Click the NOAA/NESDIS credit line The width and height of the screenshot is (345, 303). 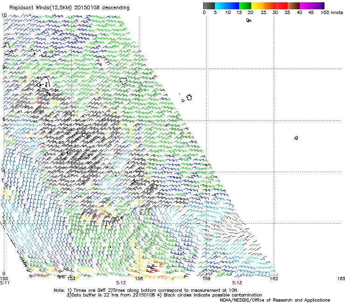(275, 300)
